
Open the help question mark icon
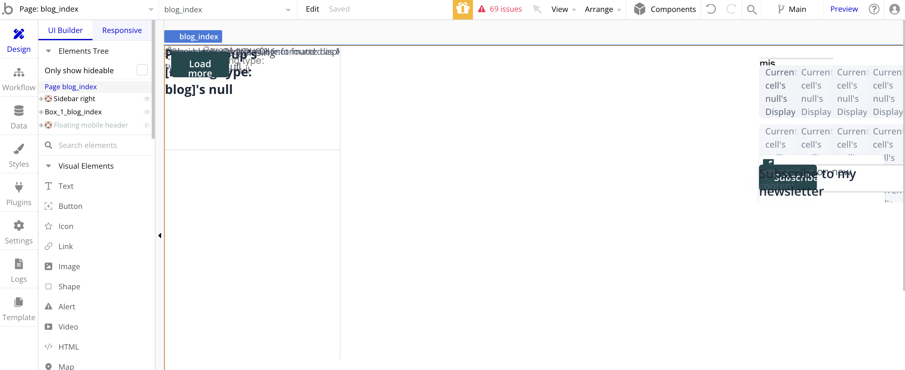pyautogui.click(x=874, y=9)
